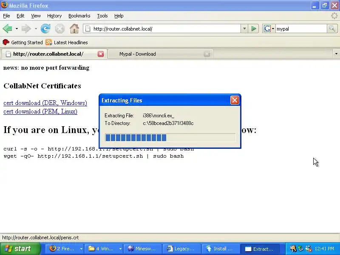Open the Windows Start menu
This screenshot has width=340, height=255.
click(20, 249)
